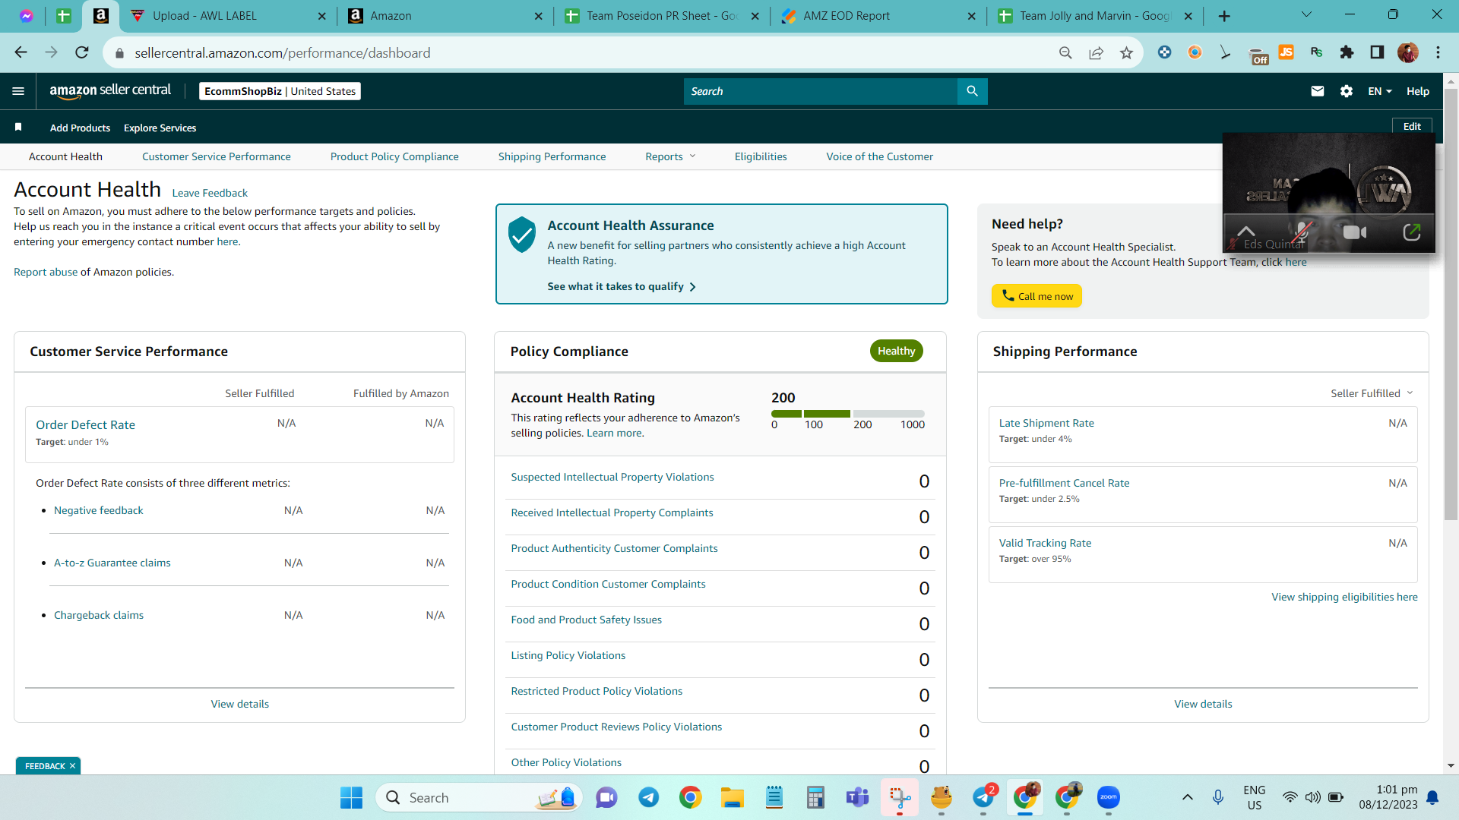
Task: Open the Eligibilities tab
Action: pos(761,156)
